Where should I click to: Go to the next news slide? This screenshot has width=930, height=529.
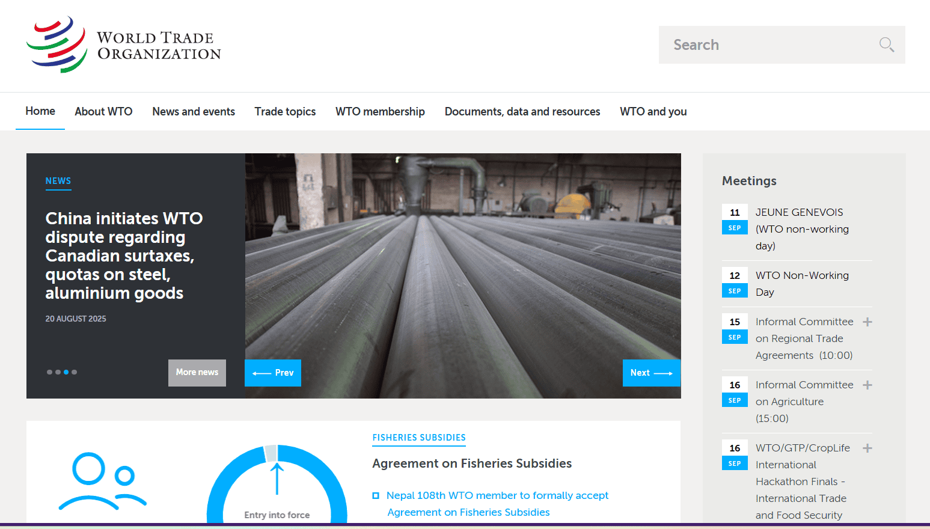coord(651,373)
